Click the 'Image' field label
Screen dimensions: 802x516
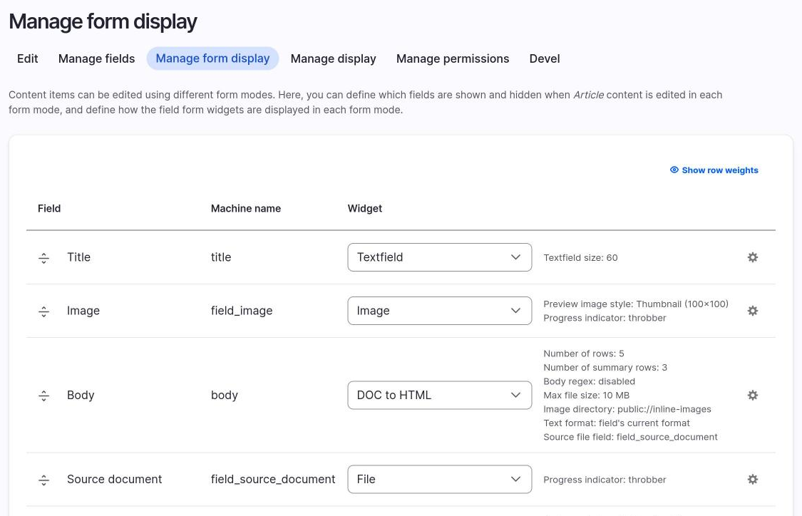[x=83, y=311]
